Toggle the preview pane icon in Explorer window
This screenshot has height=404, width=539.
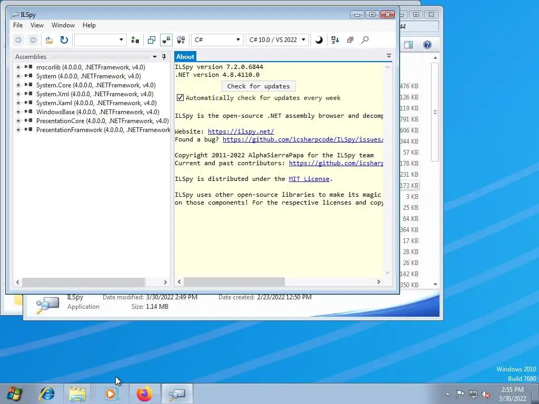pos(408,45)
